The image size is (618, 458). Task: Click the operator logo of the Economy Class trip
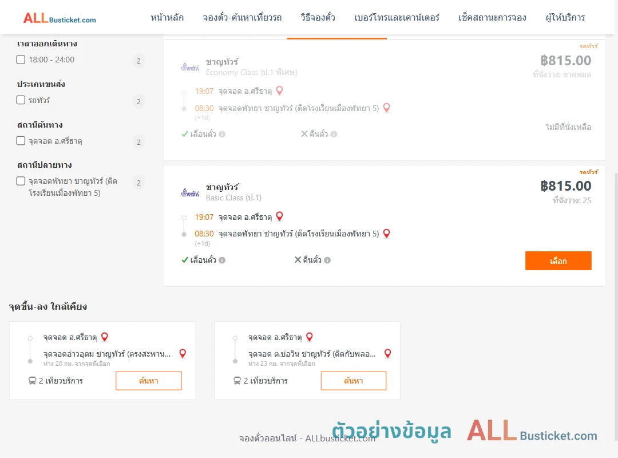point(190,67)
